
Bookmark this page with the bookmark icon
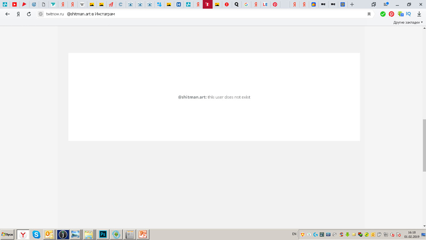coord(369,14)
